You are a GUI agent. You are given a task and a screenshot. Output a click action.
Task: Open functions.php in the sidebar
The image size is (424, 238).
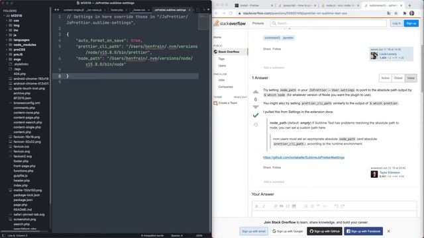(x=24, y=171)
